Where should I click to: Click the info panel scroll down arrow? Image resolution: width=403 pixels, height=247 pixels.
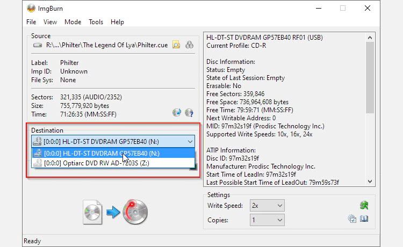point(370,181)
